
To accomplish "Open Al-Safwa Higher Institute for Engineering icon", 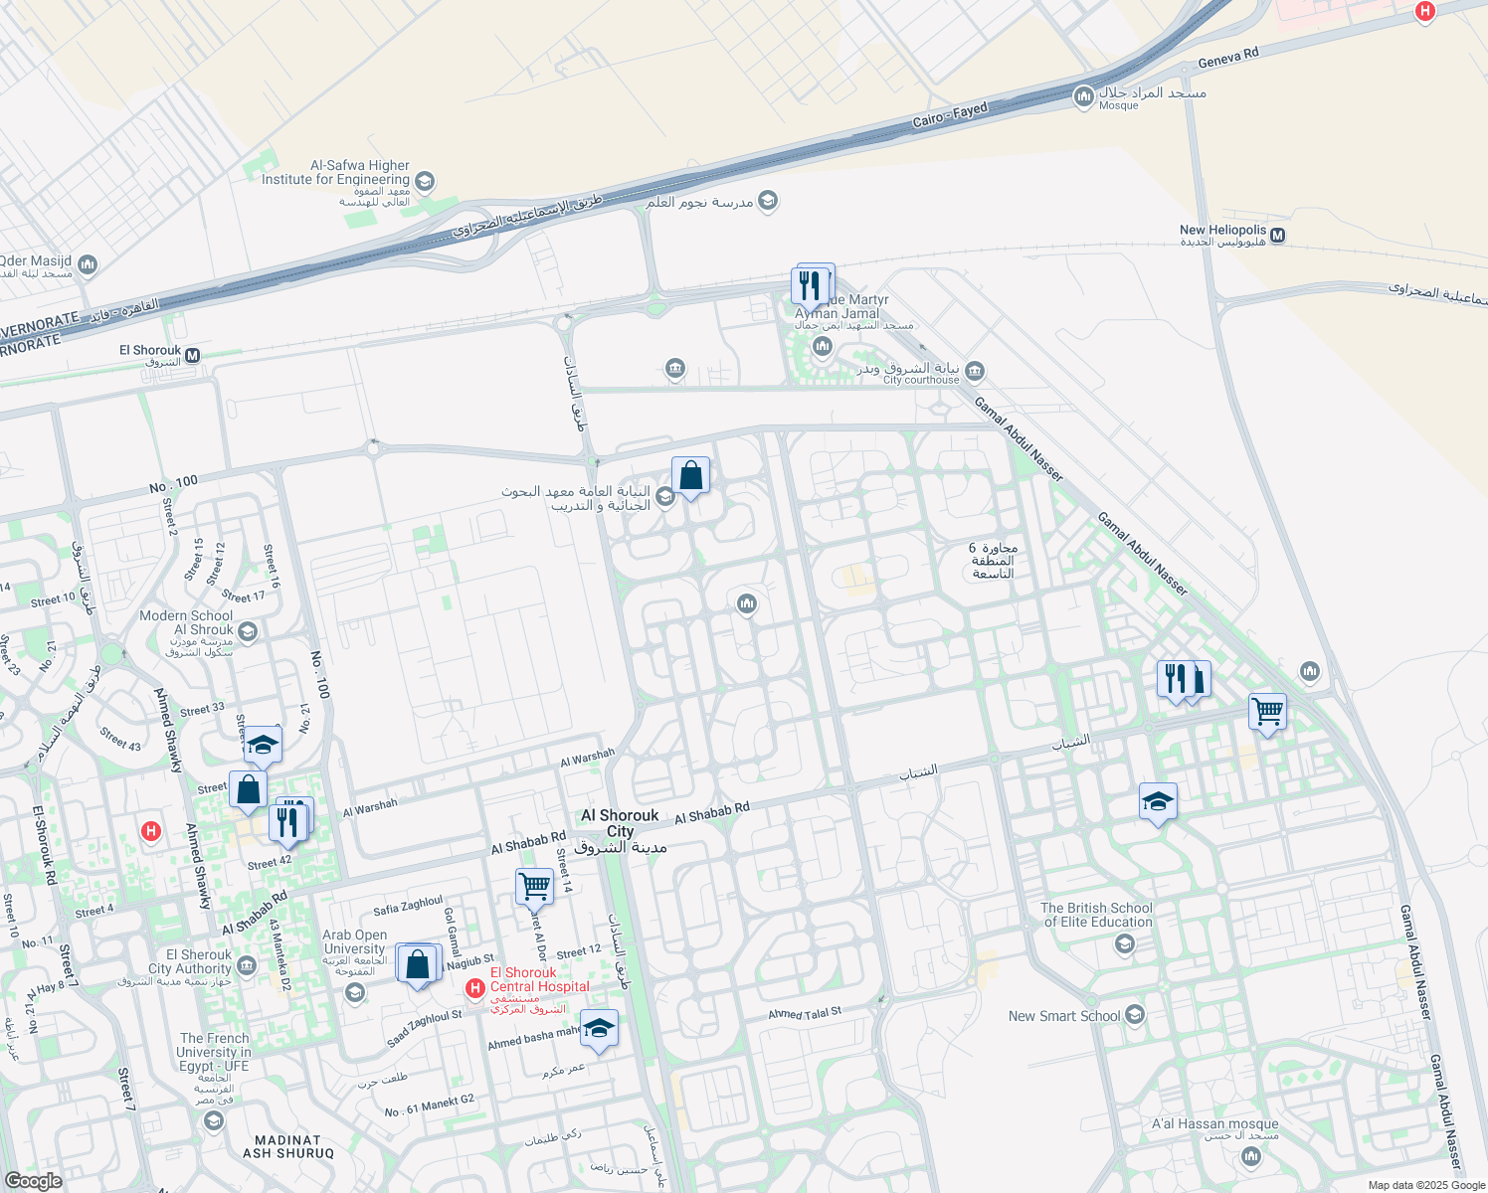I will [x=425, y=181].
